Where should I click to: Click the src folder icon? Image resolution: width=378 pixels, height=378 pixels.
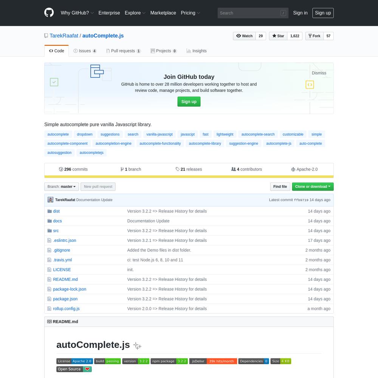[50, 231]
